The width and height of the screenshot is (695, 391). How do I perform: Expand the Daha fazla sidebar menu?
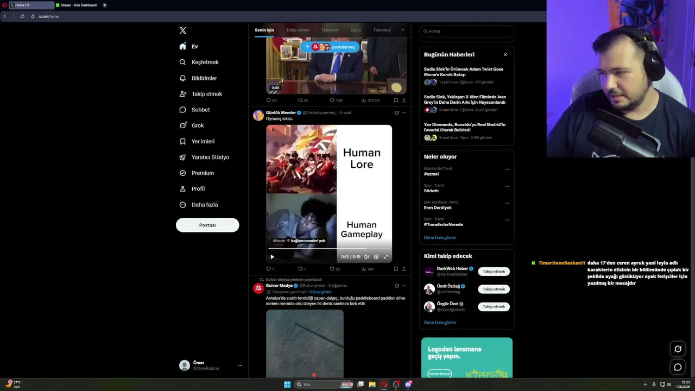pyautogui.click(x=199, y=205)
